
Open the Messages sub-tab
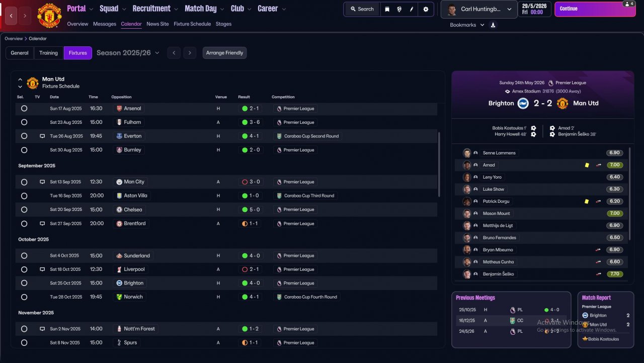tap(105, 24)
